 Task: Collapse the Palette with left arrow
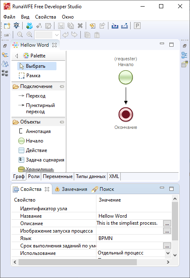(16, 56)
